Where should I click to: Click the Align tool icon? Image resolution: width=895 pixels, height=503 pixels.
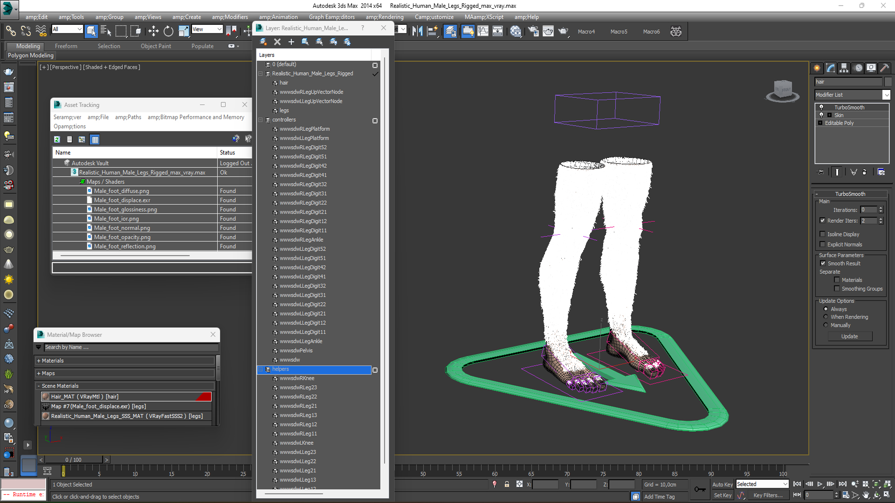tap(433, 31)
